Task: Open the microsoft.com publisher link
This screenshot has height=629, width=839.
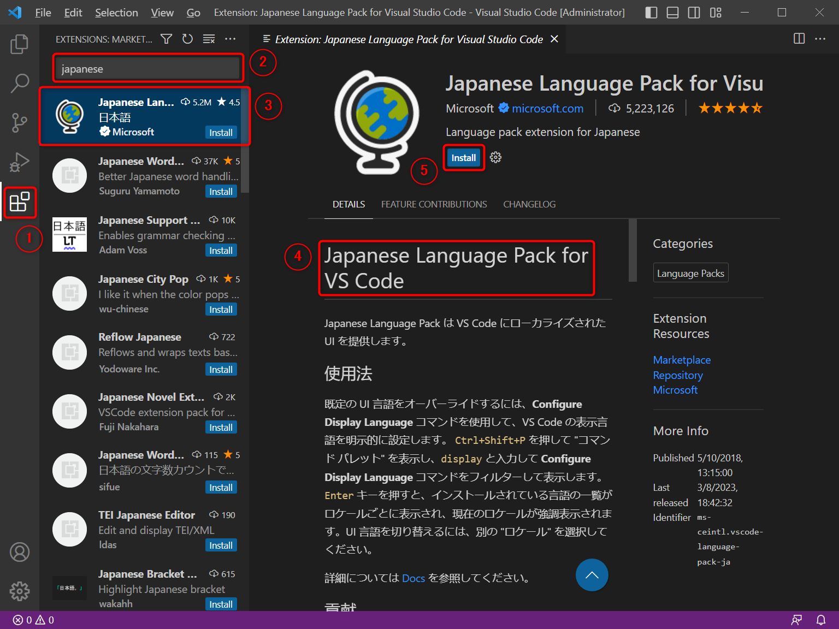Action: click(x=547, y=108)
